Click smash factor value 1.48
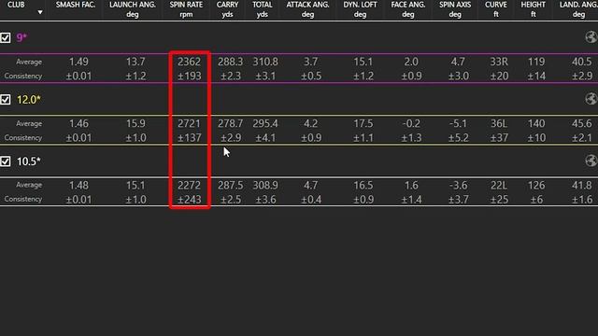This screenshot has width=598, height=336. coord(78,185)
